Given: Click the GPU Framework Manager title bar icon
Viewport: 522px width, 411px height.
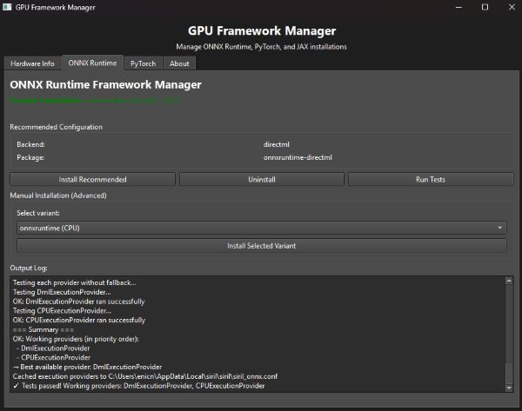Looking at the screenshot, I should pos(9,7).
